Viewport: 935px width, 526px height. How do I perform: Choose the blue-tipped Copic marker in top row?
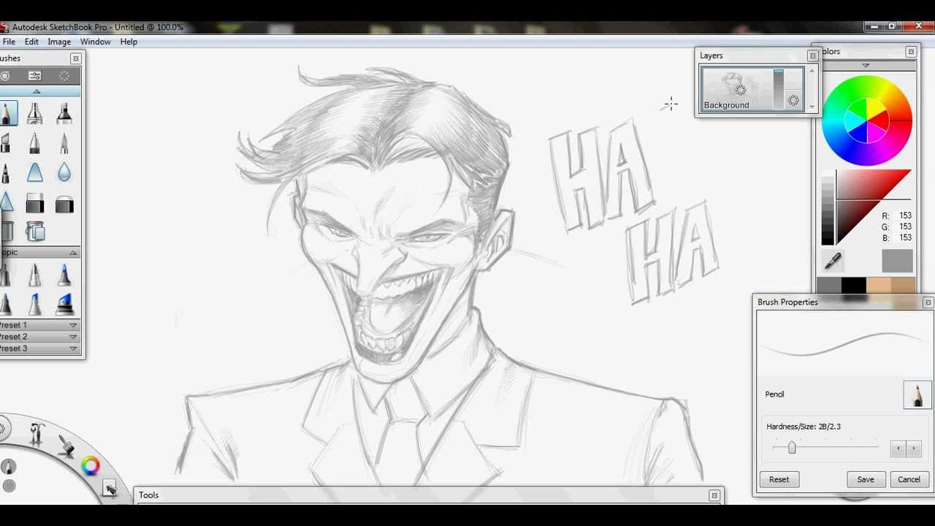pyautogui.click(x=64, y=275)
